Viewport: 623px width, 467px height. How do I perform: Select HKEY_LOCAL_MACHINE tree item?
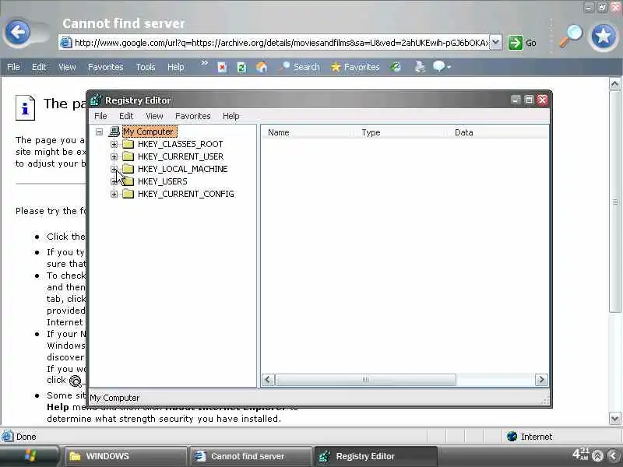[183, 169]
